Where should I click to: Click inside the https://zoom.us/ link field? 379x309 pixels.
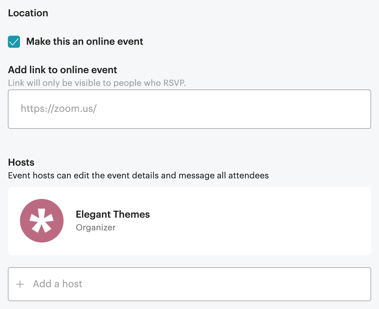tap(189, 109)
